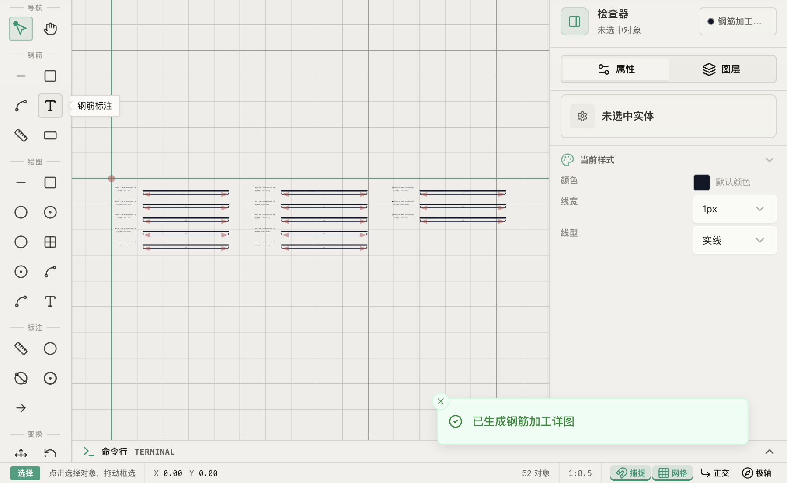
Task: Click the Y 0.00 coordinate readout
Action: (204, 473)
